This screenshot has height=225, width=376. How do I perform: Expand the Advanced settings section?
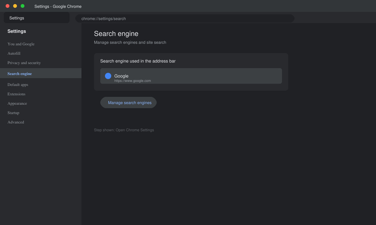tap(16, 122)
